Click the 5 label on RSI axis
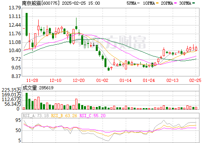This screenshot has width=205, height=143. (19, 141)
